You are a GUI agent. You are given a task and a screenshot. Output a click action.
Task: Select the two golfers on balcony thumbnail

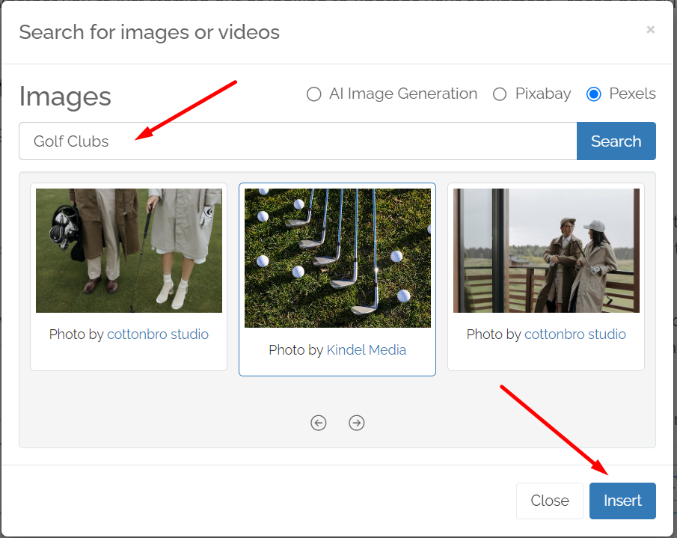click(546, 251)
